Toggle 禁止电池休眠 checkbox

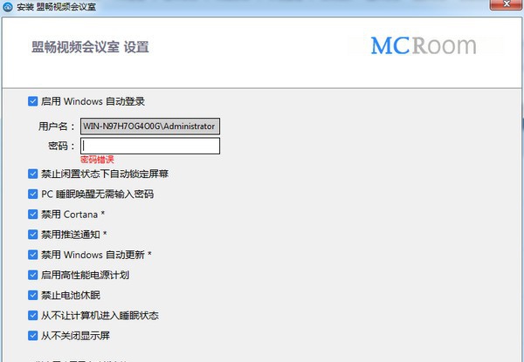(x=33, y=296)
